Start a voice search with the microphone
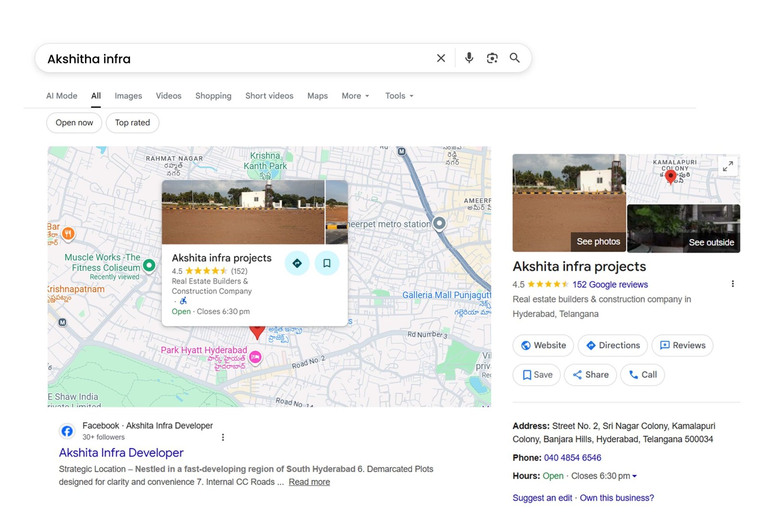This screenshot has height=512, width=768. (468, 58)
